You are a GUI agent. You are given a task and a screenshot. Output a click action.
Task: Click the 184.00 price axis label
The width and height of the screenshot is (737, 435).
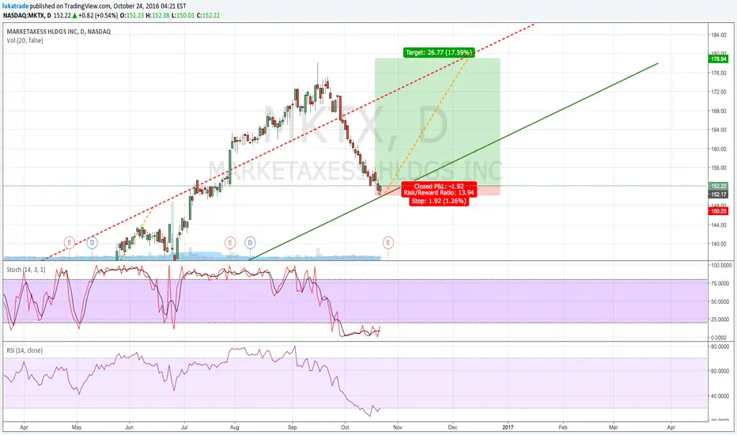pos(718,35)
